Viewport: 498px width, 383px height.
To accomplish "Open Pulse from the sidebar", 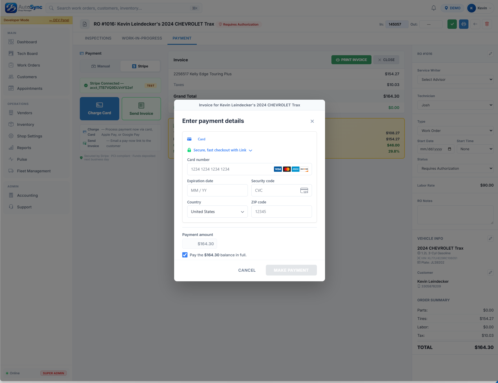I will pos(21,159).
